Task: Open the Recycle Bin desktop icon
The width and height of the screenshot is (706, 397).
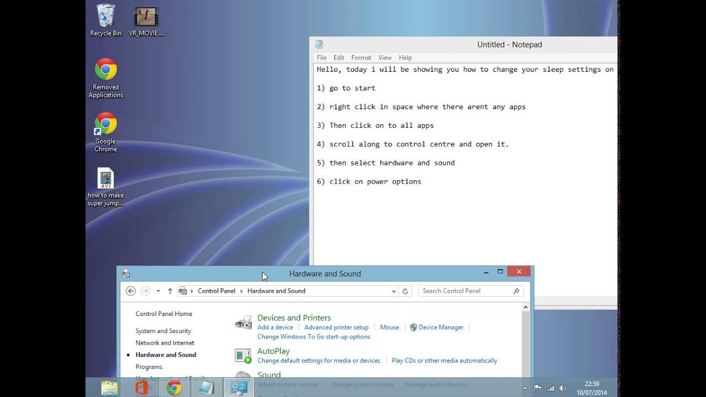Action: tap(106, 20)
